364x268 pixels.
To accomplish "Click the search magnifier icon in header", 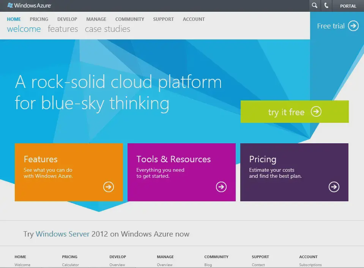I will point(314,6).
